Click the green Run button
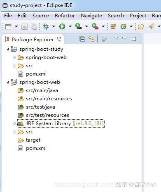The image size is (161, 192). (x=62, y=26)
